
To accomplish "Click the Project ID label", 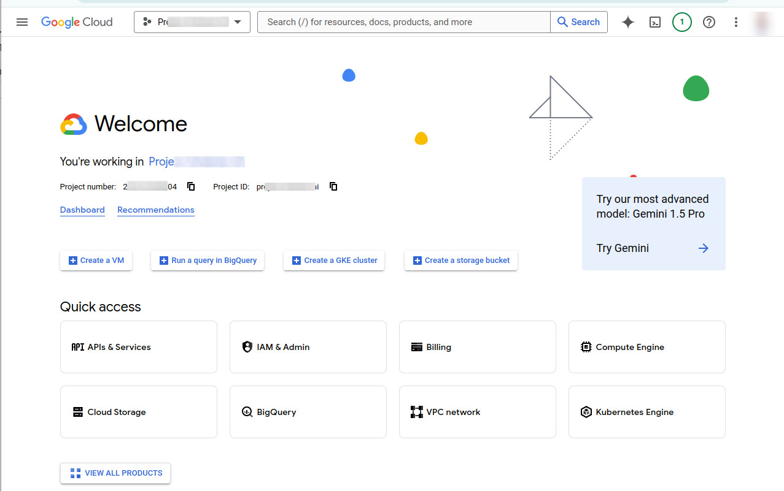I will coord(231,186).
